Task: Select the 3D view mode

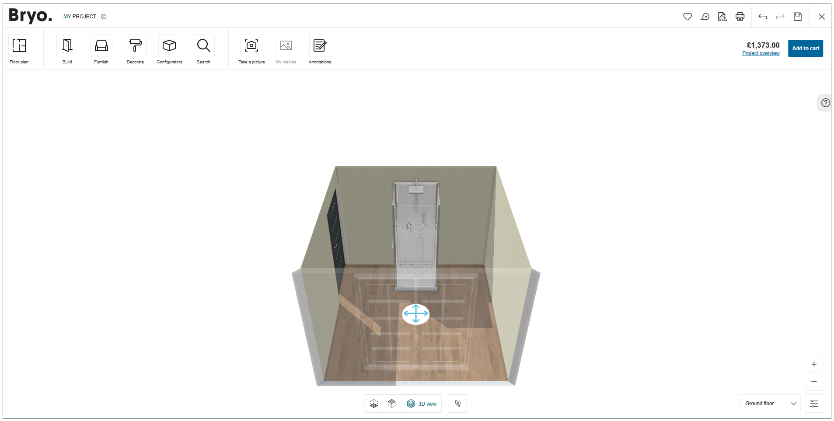Action: pyautogui.click(x=422, y=404)
